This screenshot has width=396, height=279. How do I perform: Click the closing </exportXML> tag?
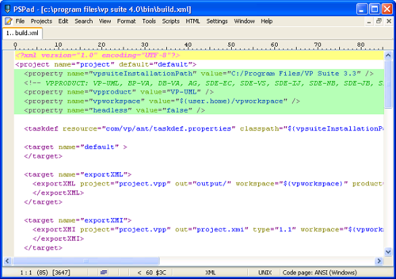[58, 193]
